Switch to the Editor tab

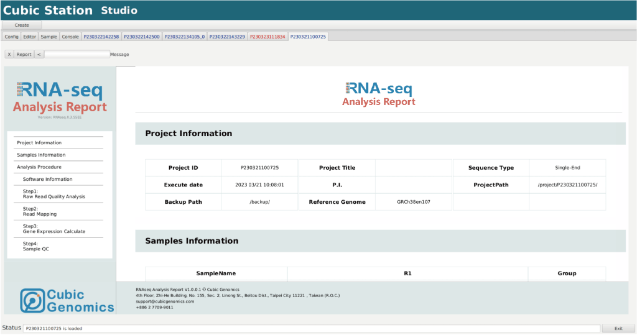30,37
